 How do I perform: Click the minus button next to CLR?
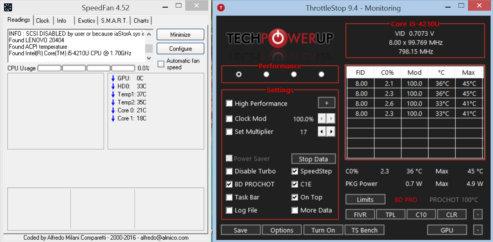pyautogui.click(x=478, y=214)
